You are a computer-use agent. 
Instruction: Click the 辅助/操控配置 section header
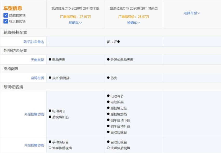pyautogui.click(x=15, y=32)
